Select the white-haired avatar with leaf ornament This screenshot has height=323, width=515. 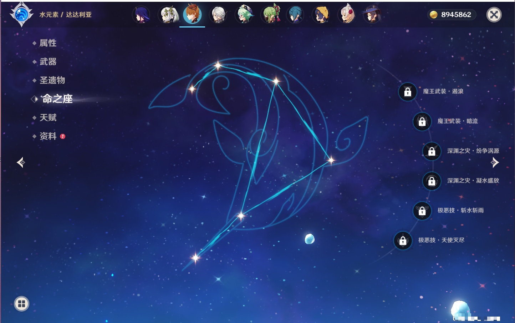click(x=167, y=15)
